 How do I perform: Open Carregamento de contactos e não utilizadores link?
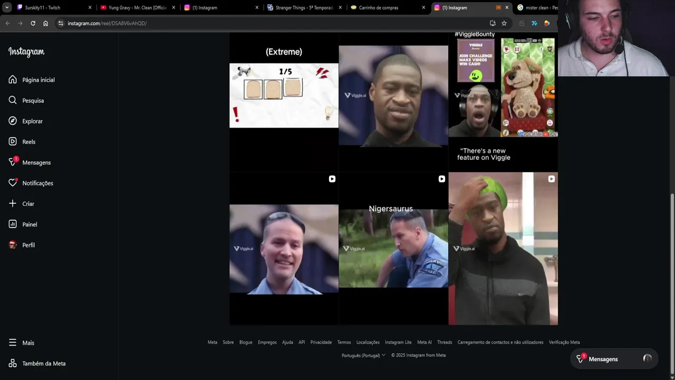click(500, 342)
